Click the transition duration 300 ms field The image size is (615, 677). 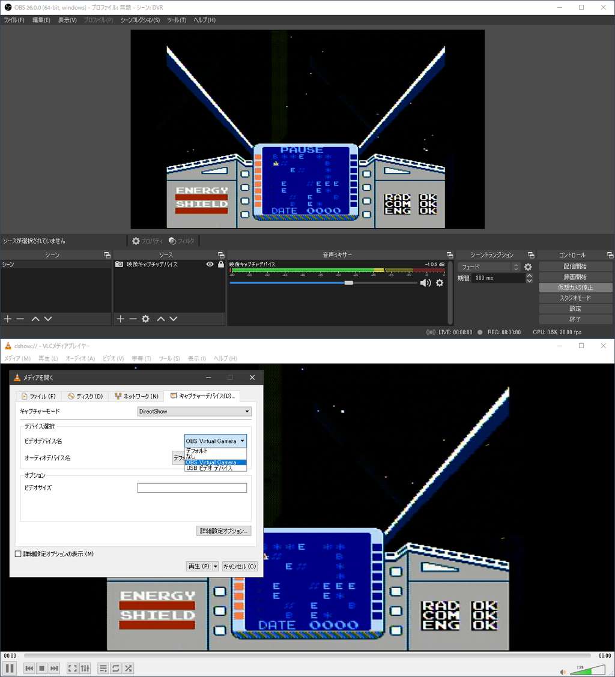(498, 278)
